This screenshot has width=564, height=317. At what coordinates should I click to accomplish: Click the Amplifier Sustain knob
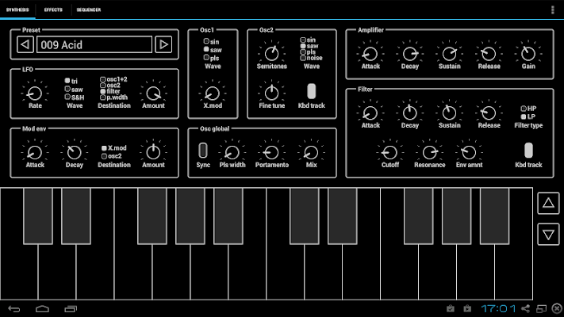click(x=449, y=54)
